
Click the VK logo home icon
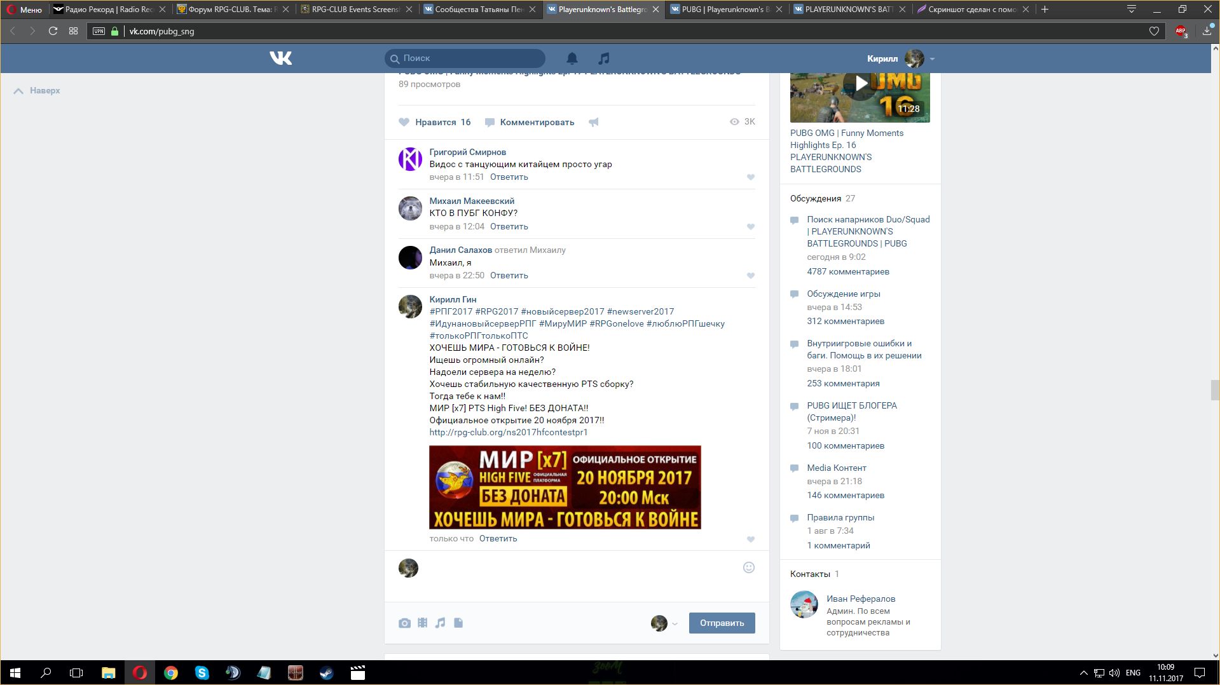point(280,58)
